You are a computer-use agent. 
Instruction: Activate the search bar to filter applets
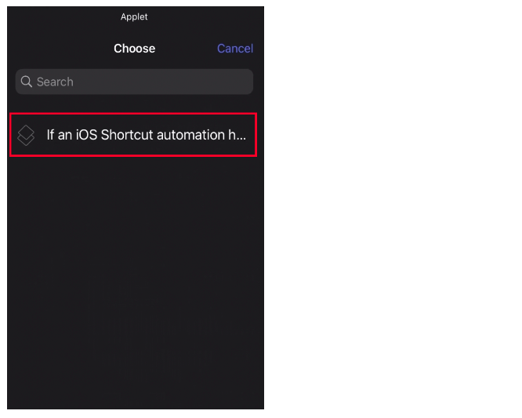tap(134, 82)
